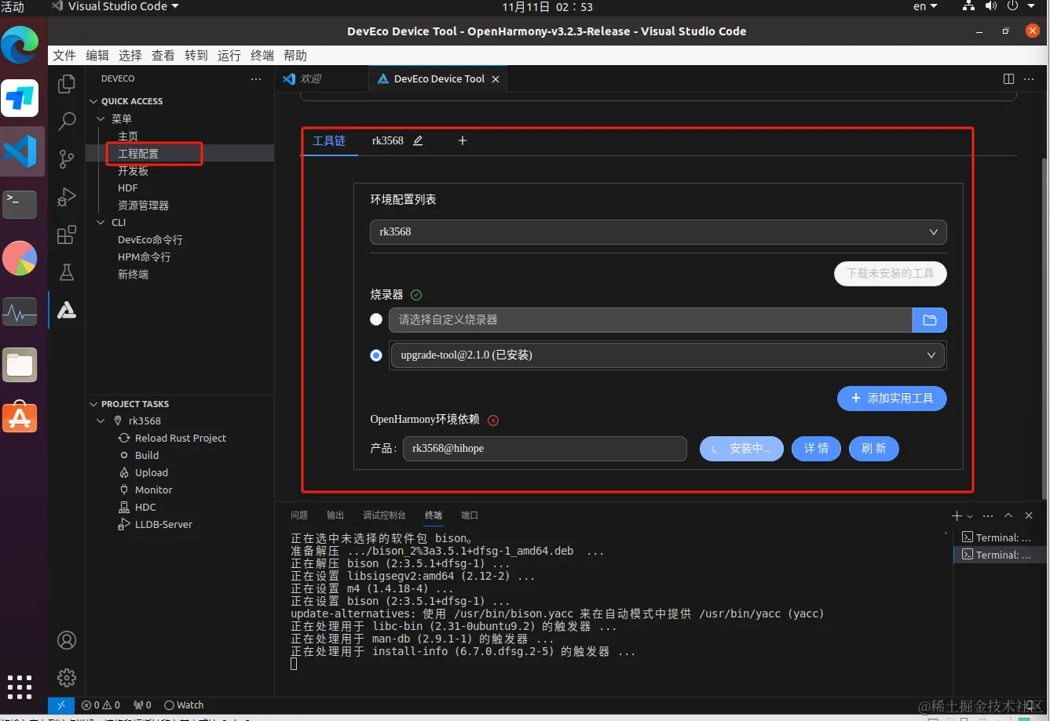Image resolution: width=1050 pixels, height=721 pixels.
Task: Create a new terminal with plus icon
Action: pos(957,515)
